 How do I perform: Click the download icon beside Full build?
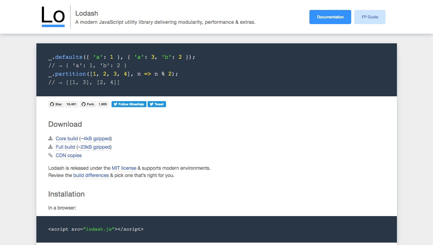pyautogui.click(x=51, y=147)
